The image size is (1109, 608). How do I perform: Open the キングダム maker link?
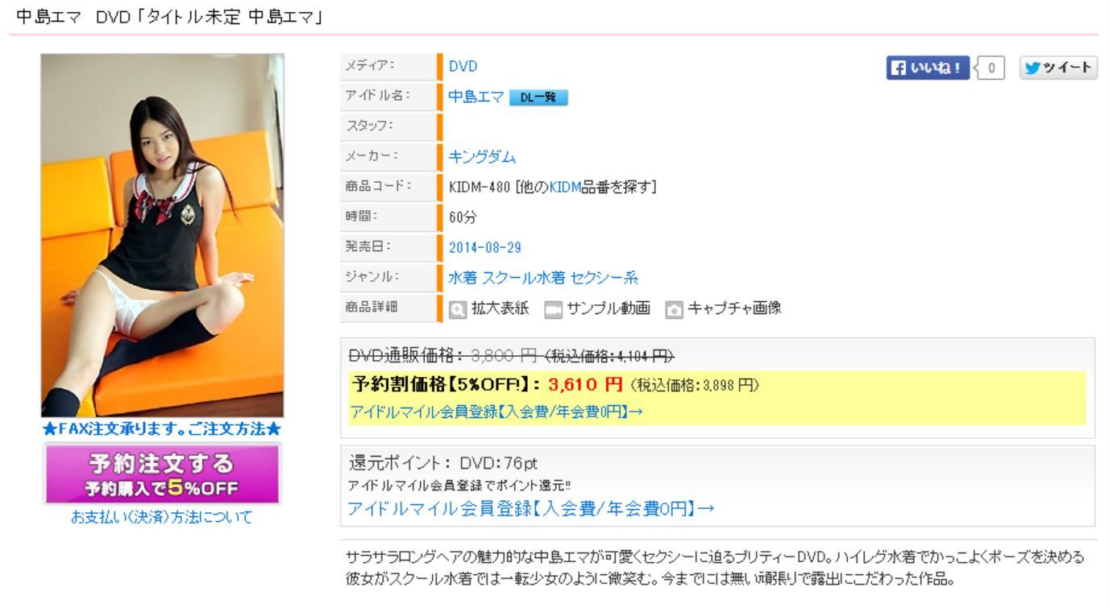[x=482, y=157]
